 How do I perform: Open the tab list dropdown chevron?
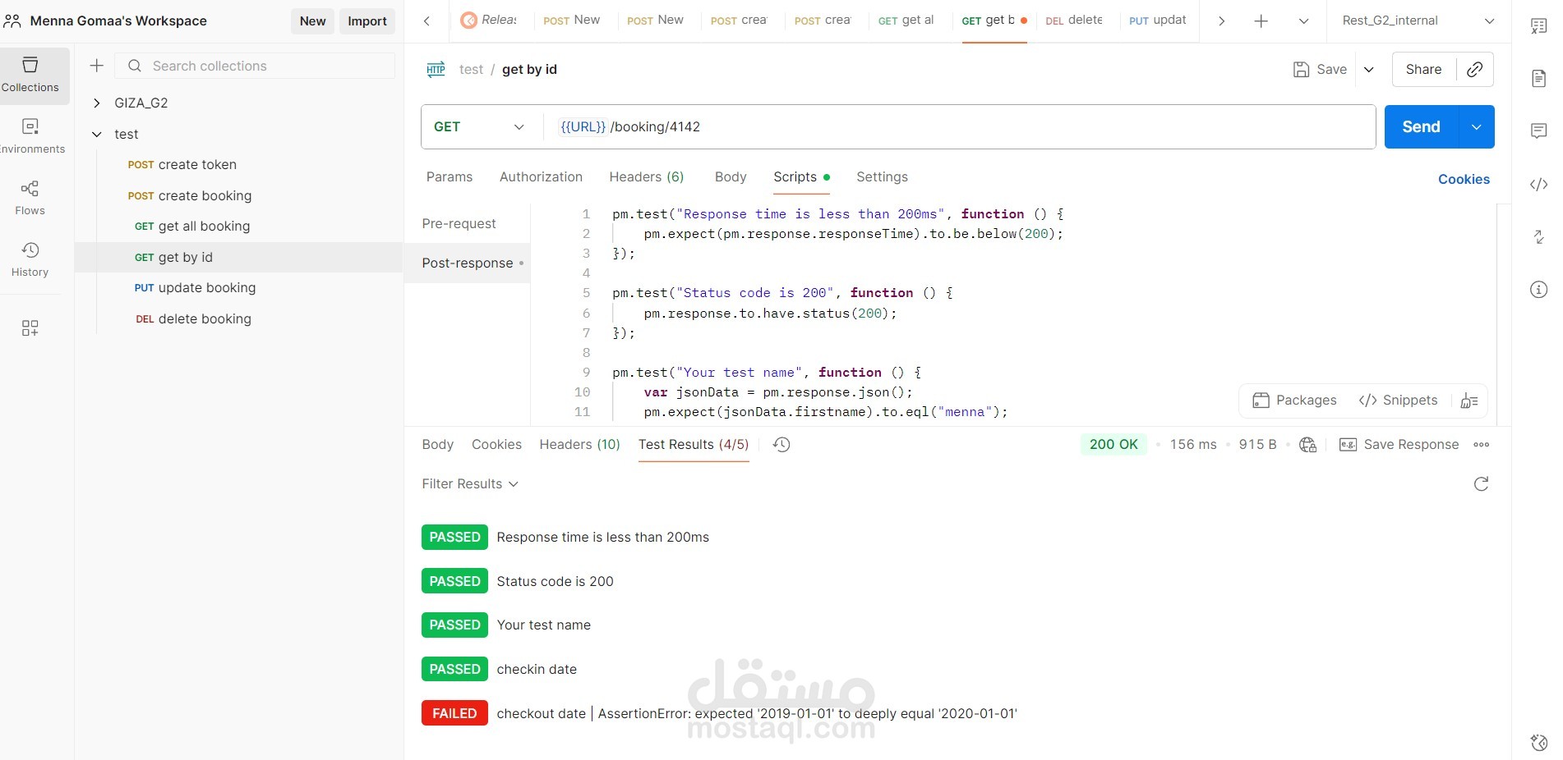click(x=1303, y=21)
